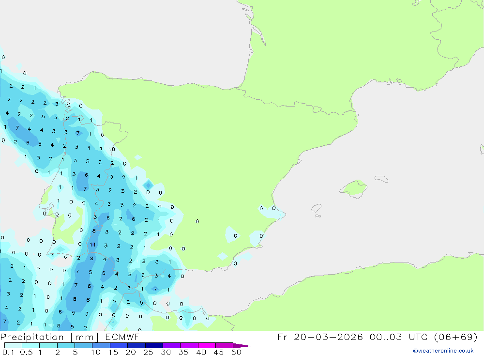The height and width of the screenshot is (355, 484).
Task: Click legend scale label '30'
Action: point(166,352)
